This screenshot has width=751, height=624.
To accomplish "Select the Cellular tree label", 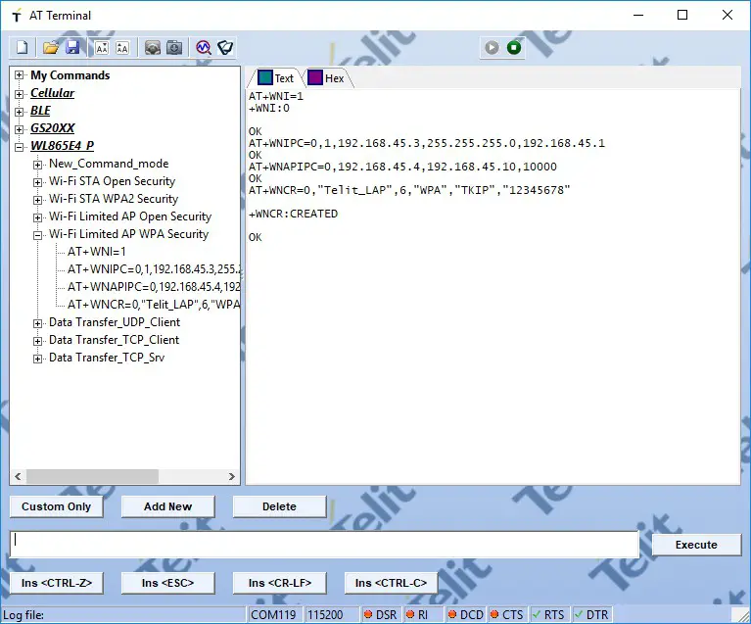I will click(52, 93).
